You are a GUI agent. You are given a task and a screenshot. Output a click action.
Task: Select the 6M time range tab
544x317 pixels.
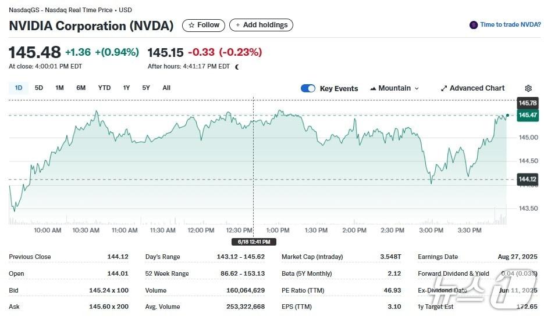click(81, 88)
